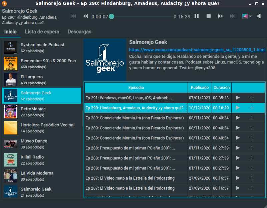Sort by the Duración column header
The width and height of the screenshot is (267, 208).
click(222, 88)
